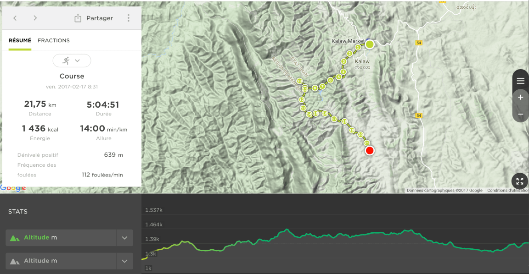The image size is (529, 274).
Task: Open the Fractions tab
Action: point(54,40)
